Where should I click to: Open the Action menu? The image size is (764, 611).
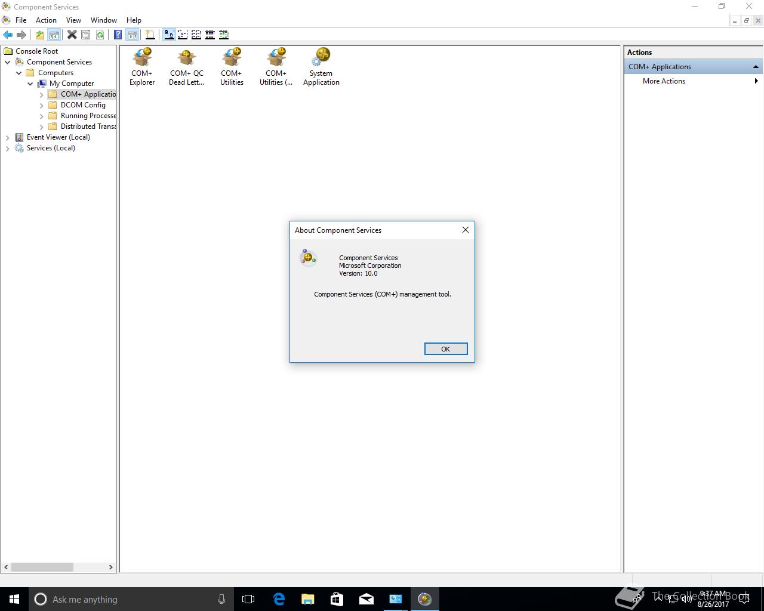pyautogui.click(x=46, y=20)
